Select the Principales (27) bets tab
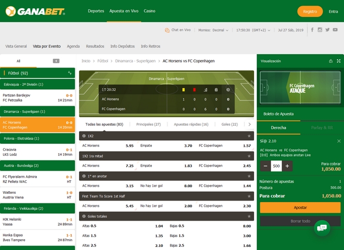 click(x=149, y=124)
